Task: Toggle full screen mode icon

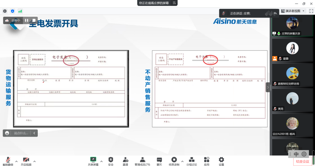Action: (311, 11)
